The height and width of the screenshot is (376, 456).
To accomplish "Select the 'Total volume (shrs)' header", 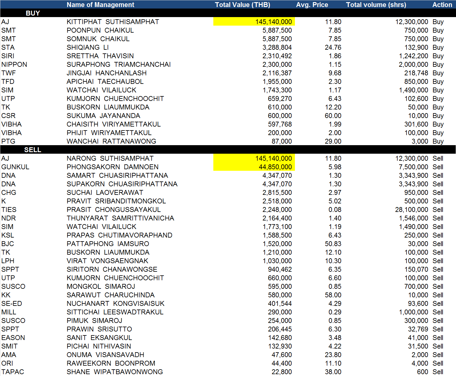I will point(376,5).
